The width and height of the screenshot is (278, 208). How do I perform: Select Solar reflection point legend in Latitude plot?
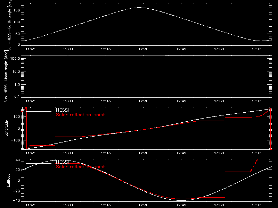(80, 167)
